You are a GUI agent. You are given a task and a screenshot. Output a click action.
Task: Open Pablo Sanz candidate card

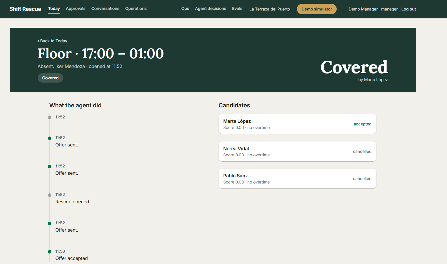[297, 179]
